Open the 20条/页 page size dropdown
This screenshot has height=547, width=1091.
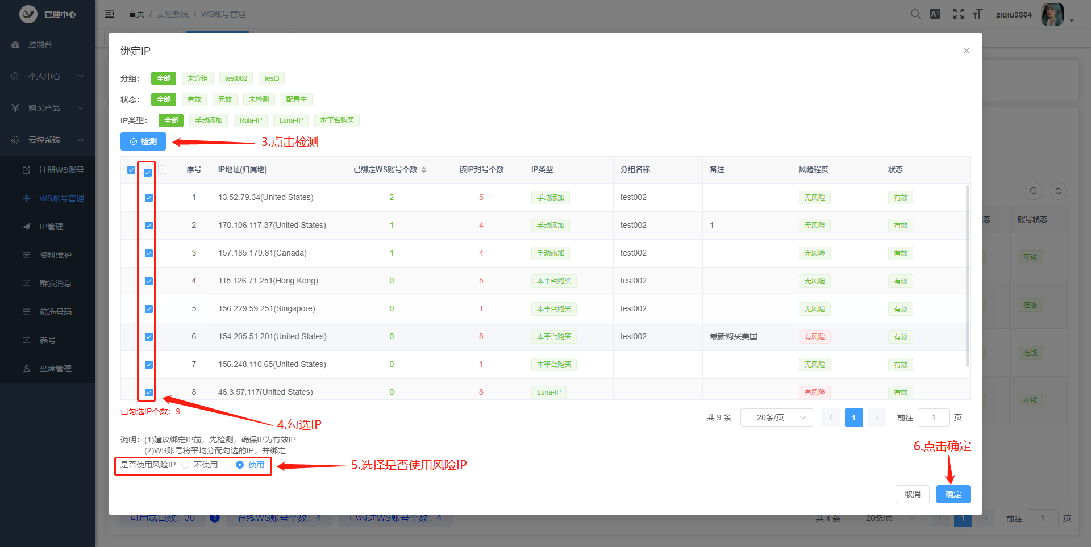tap(776, 417)
